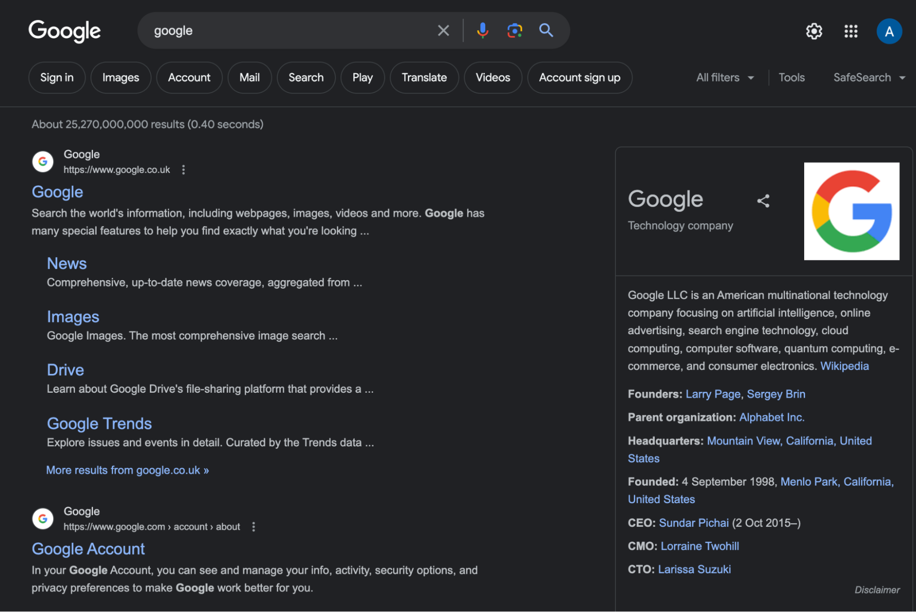916x612 pixels.
Task: Open the Wikipedia source link
Action: pyautogui.click(x=844, y=366)
